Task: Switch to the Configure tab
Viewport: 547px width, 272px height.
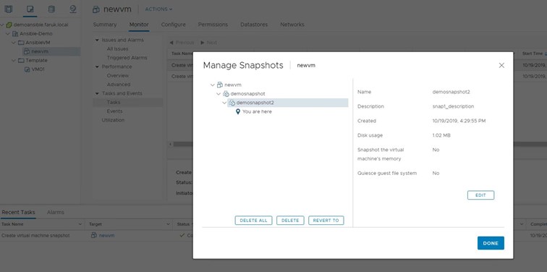Action: pyautogui.click(x=174, y=25)
